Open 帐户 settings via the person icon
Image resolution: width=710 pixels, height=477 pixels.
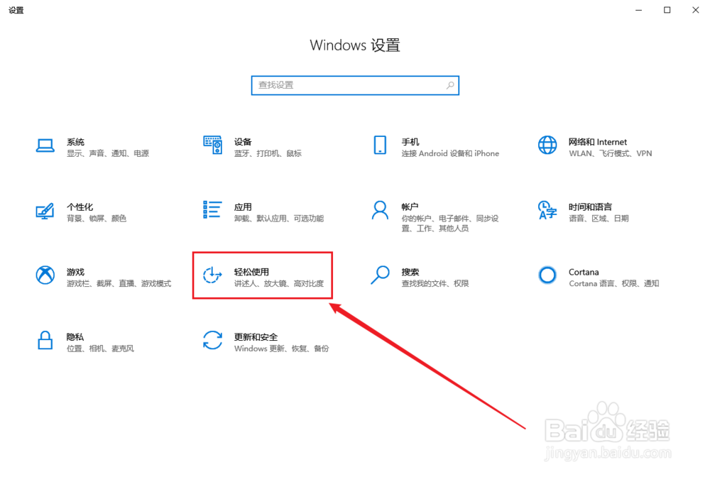pyautogui.click(x=379, y=211)
